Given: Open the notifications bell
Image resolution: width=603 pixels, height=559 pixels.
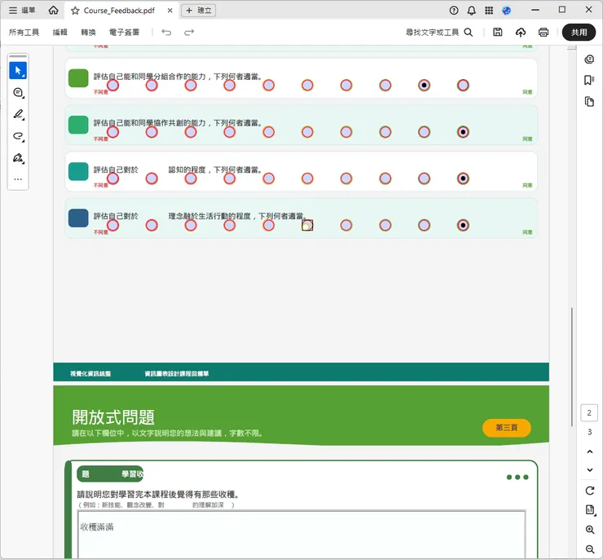Looking at the screenshot, I should point(472,11).
